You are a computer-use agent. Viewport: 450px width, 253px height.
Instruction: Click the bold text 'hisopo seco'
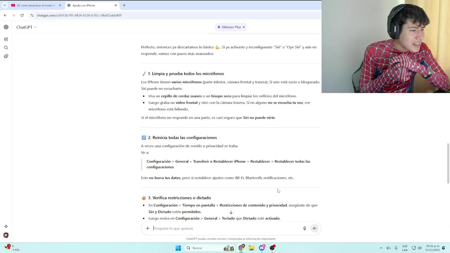pyautogui.click(x=221, y=96)
